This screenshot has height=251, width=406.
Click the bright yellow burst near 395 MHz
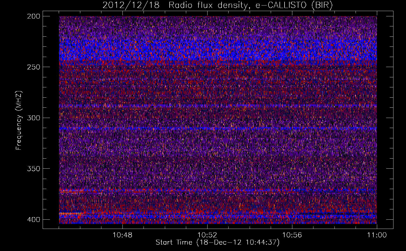[x=71, y=213]
